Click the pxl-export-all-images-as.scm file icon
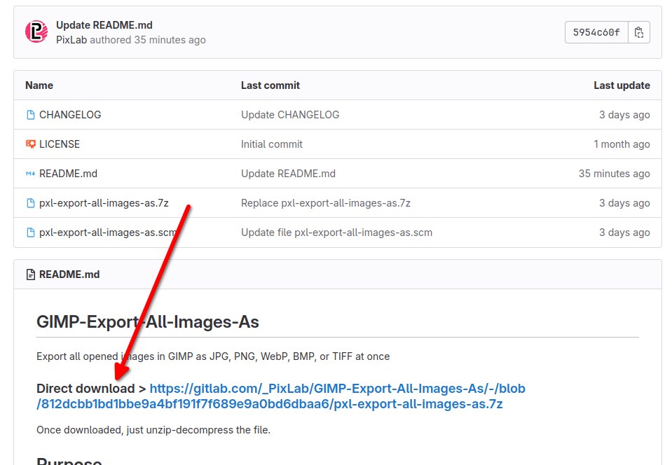This screenshot has width=672, height=465. tap(30, 233)
